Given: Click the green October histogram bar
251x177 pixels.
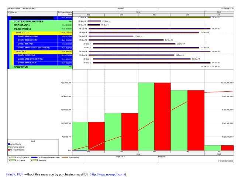Looking at the screenshot, I should 113,132.
